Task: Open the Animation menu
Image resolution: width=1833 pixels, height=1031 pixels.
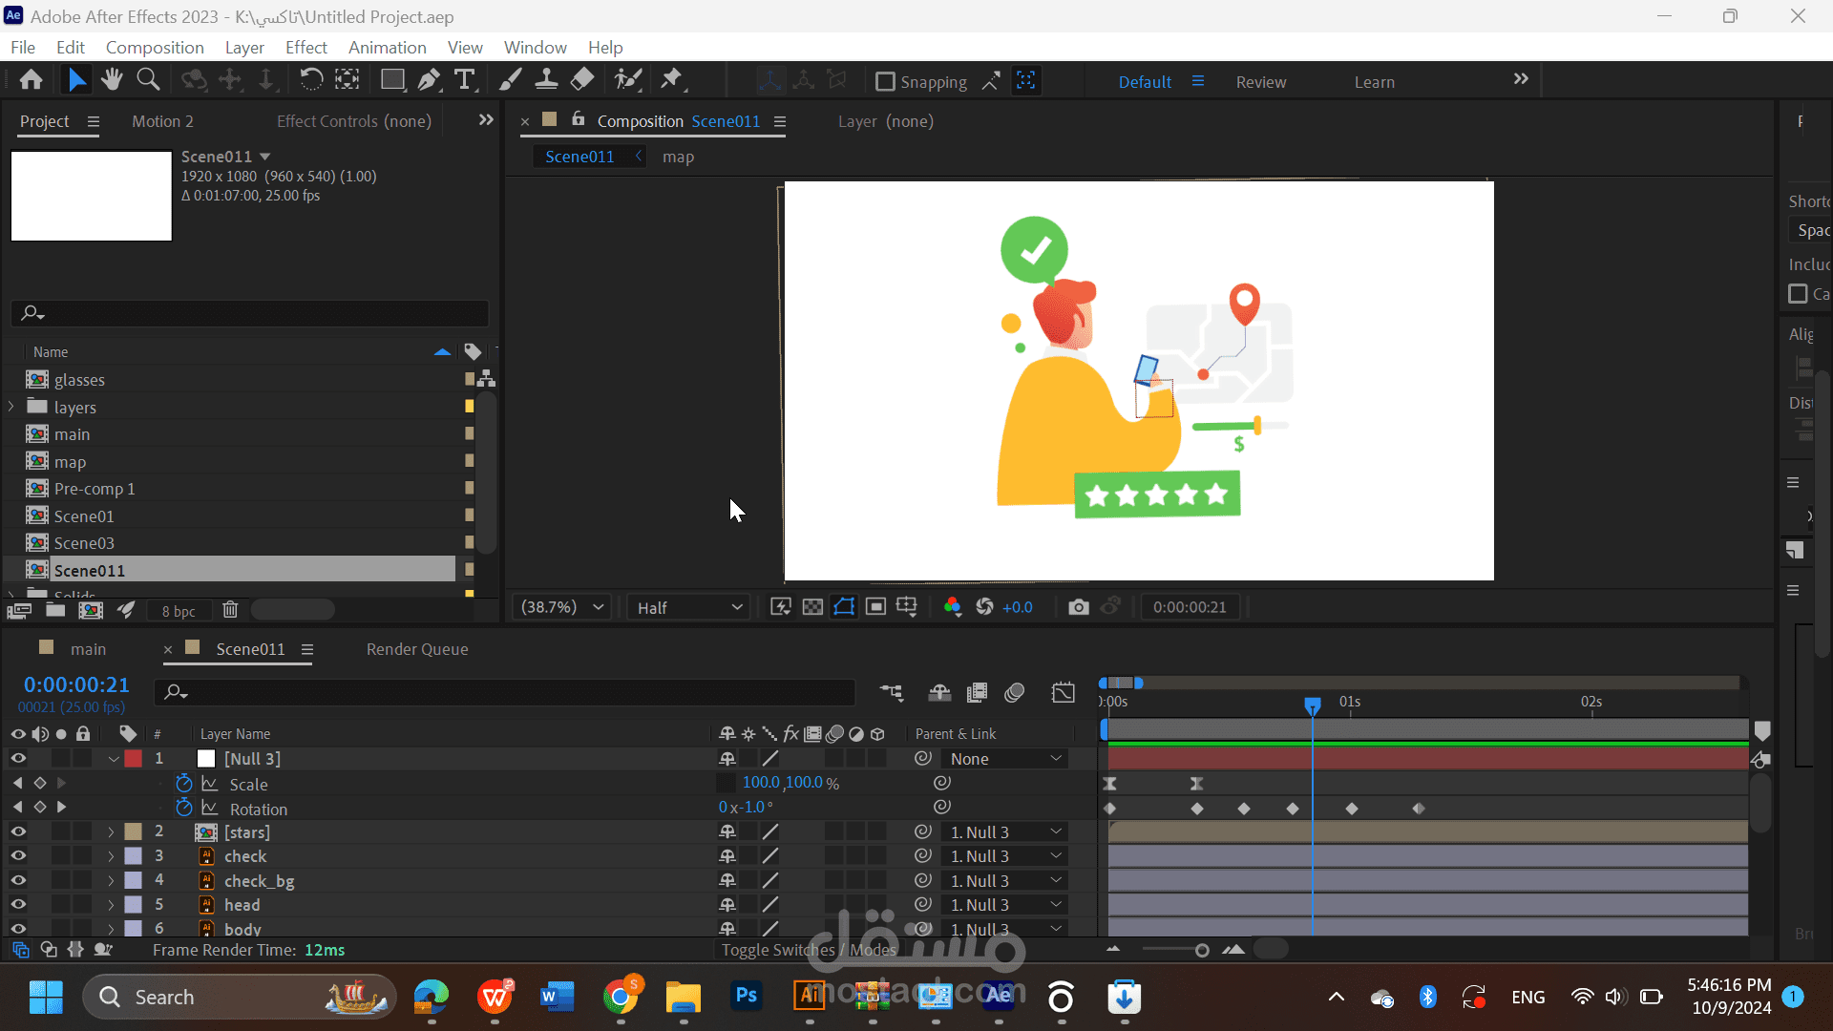Action: coord(387,48)
